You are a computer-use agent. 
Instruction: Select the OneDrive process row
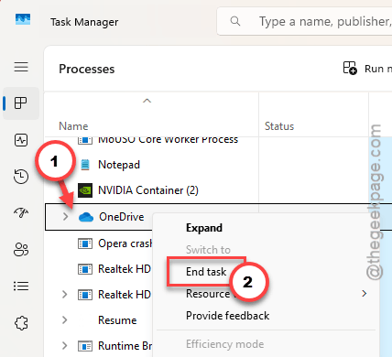click(99, 217)
